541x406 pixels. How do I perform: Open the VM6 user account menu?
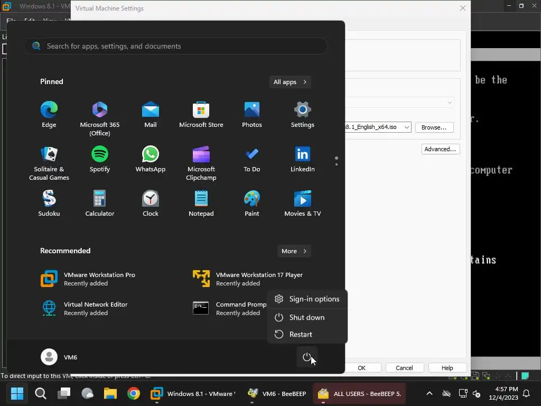coord(59,357)
